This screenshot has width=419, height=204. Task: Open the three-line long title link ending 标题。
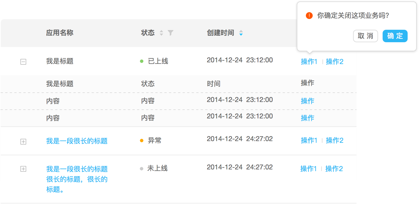pyautogui.click(x=77, y=179)
